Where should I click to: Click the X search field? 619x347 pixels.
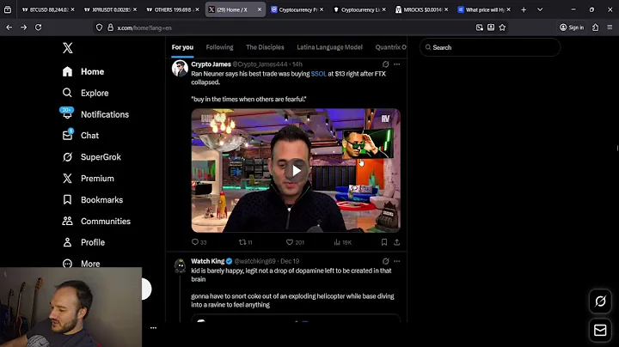(x=490, y=47)
